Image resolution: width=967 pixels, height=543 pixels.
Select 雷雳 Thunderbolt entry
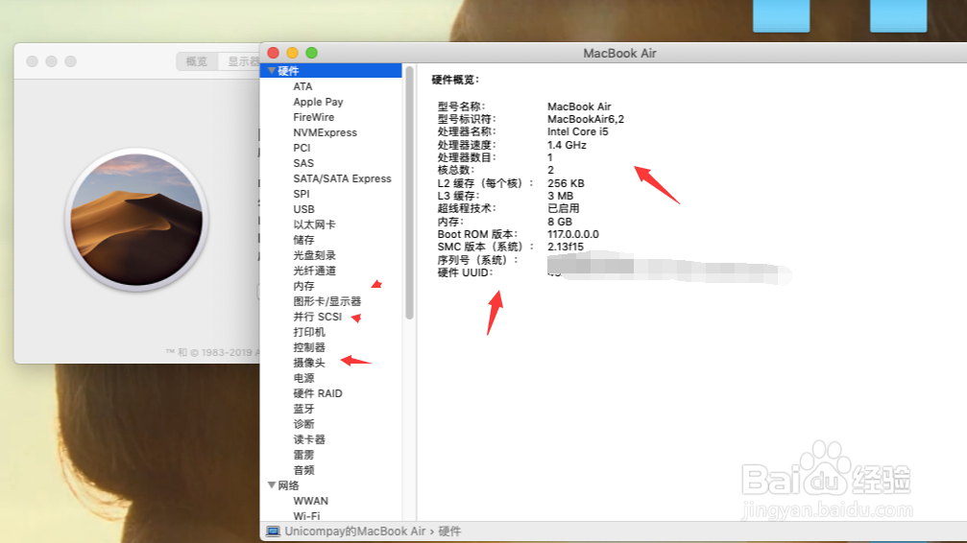pos(303,455)
